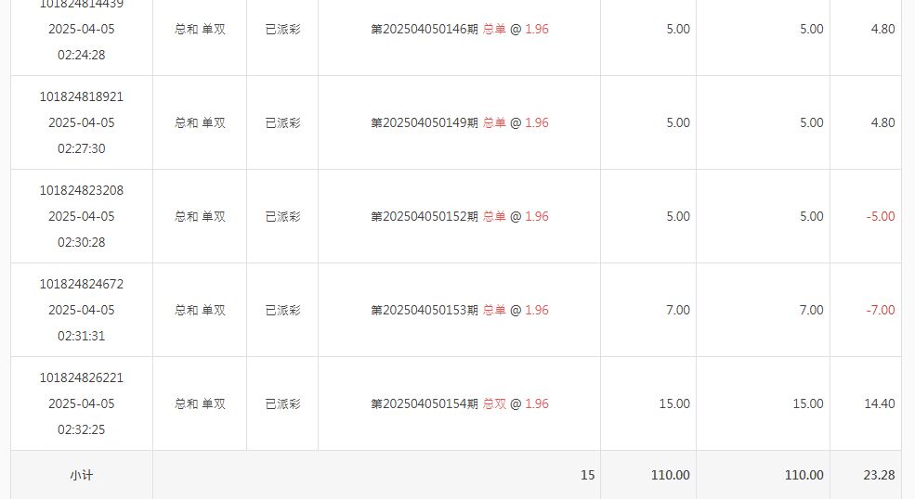The height and width of the screenshot is (499, 915).
Task: Select the subtotal bet count 15
Action: point(587,475)
